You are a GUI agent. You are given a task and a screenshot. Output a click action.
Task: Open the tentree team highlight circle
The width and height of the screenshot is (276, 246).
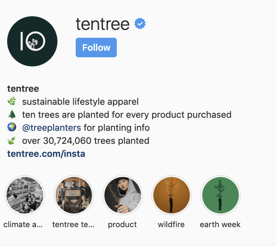click(73, 195)
